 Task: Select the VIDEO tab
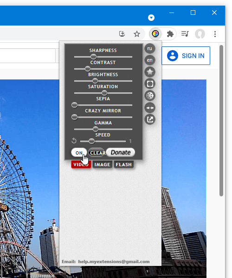tap(81, 165)
